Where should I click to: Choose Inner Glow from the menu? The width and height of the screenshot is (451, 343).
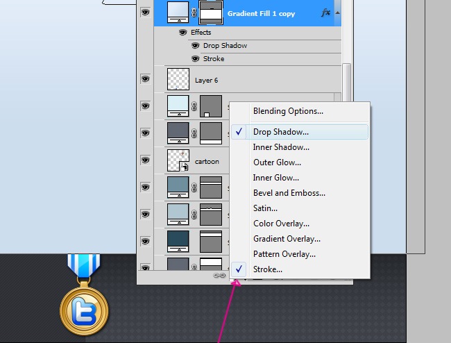click(300, 178)
